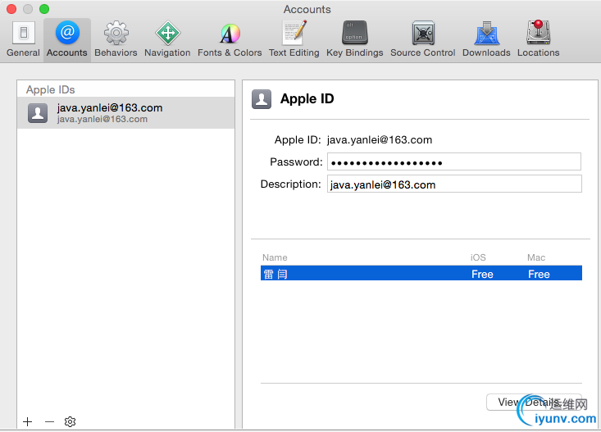
Task: Click the Apple ID person icon in detail pane
Action: (x=262, y=99)
